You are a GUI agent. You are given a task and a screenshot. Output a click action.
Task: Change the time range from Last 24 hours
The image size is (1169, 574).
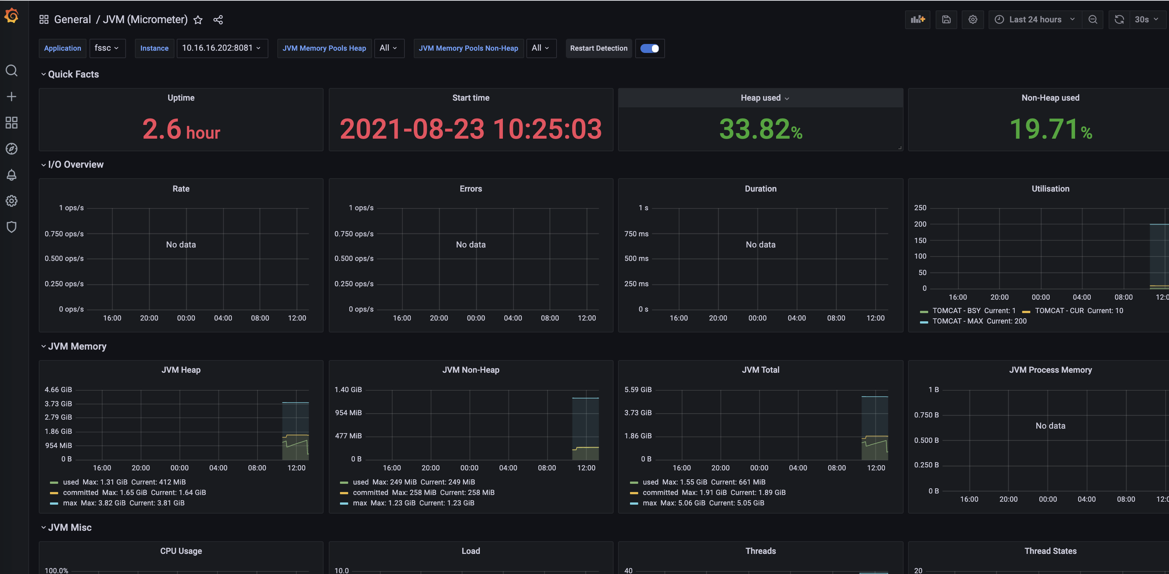(1035, 19)
